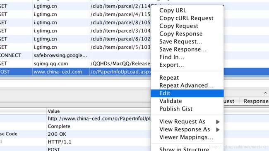Choose Copy cURL Request menu entry

pos(187,18)
